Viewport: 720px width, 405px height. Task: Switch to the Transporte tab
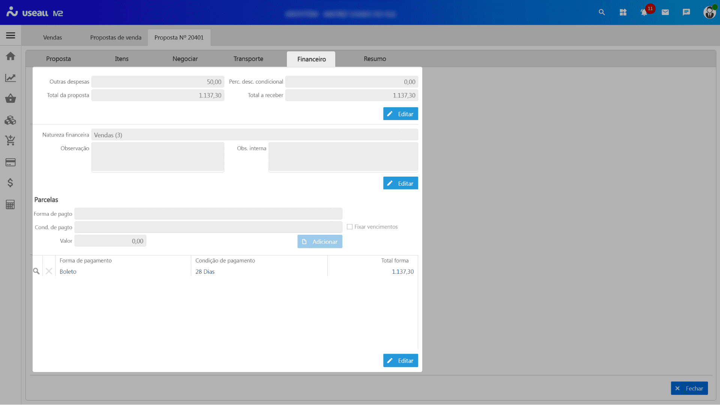[248, 59]
